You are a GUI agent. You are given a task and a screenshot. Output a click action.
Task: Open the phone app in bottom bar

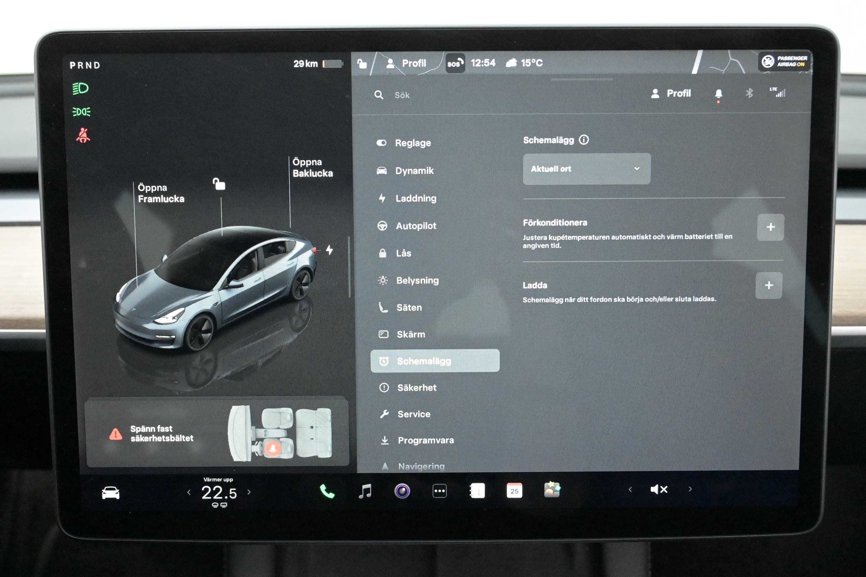click(x=327, y=491)
